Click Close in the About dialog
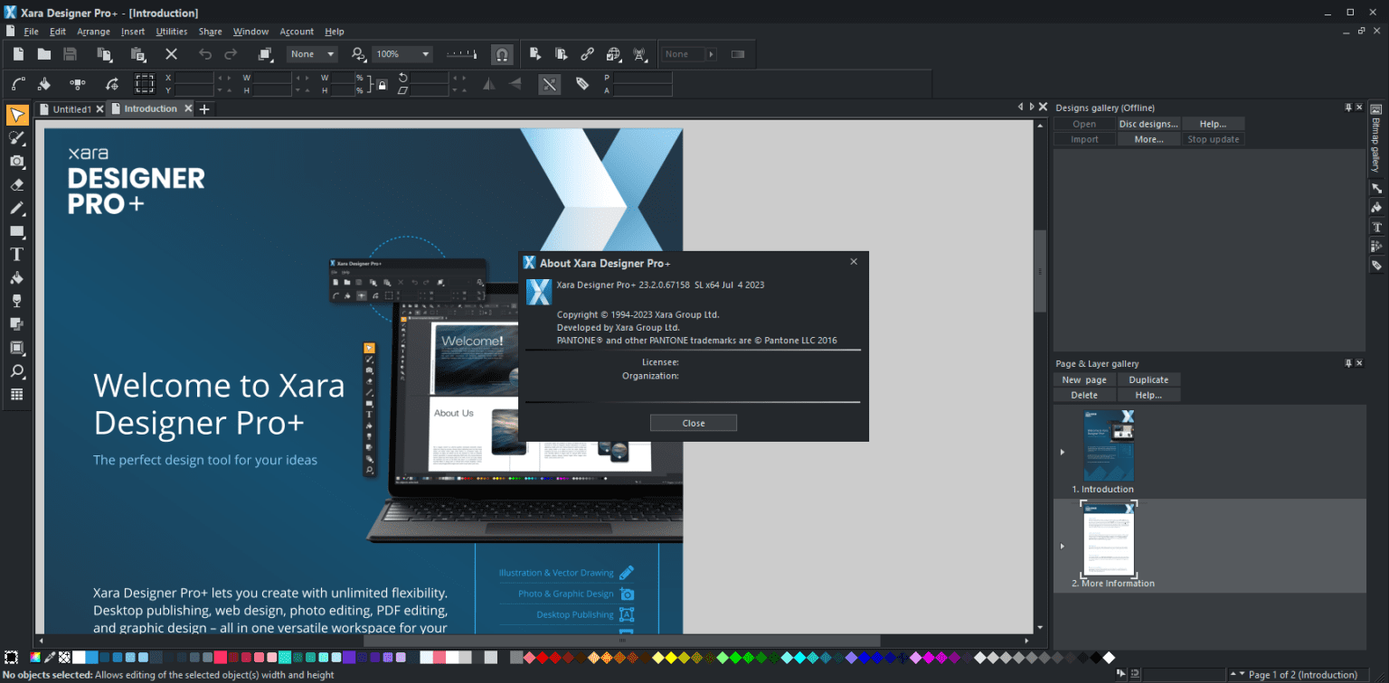 click(694, 423)
